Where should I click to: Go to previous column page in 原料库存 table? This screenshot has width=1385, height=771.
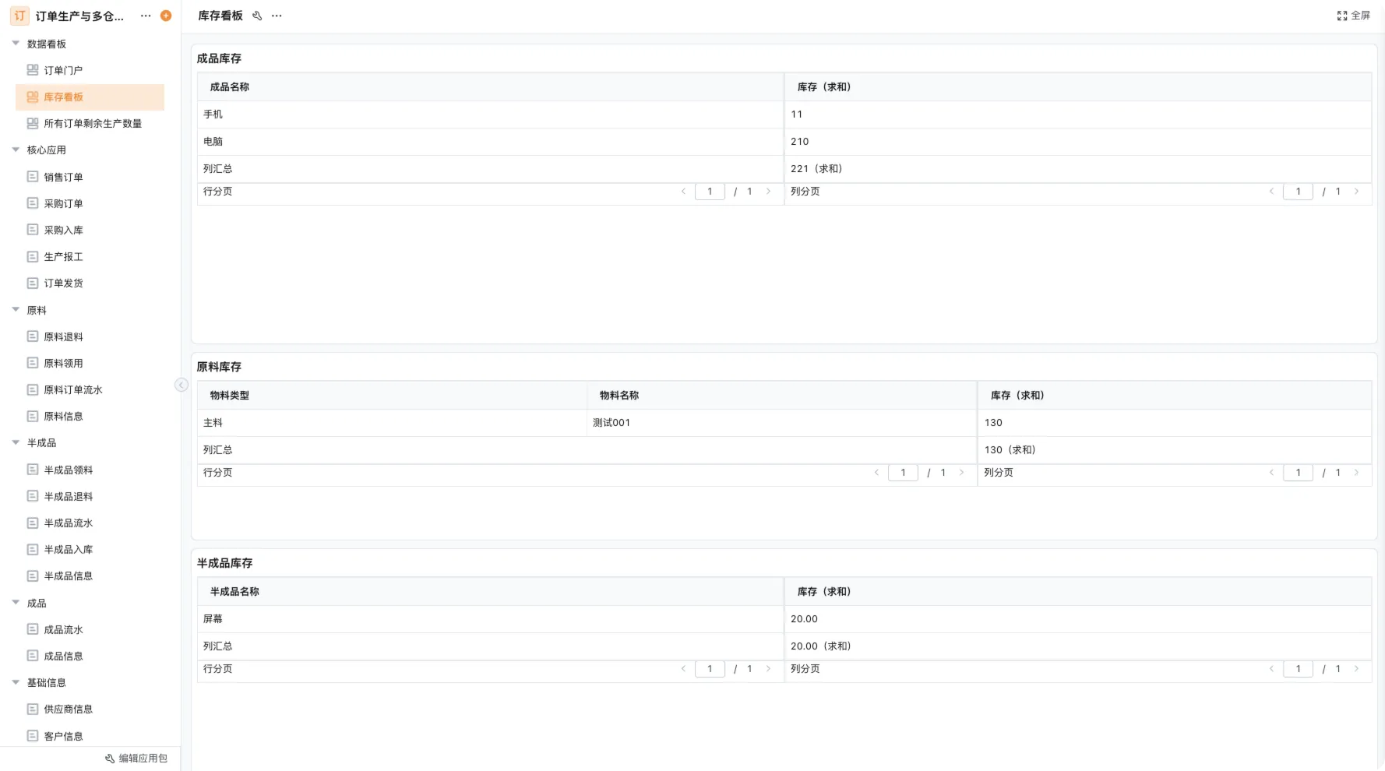1271,473
